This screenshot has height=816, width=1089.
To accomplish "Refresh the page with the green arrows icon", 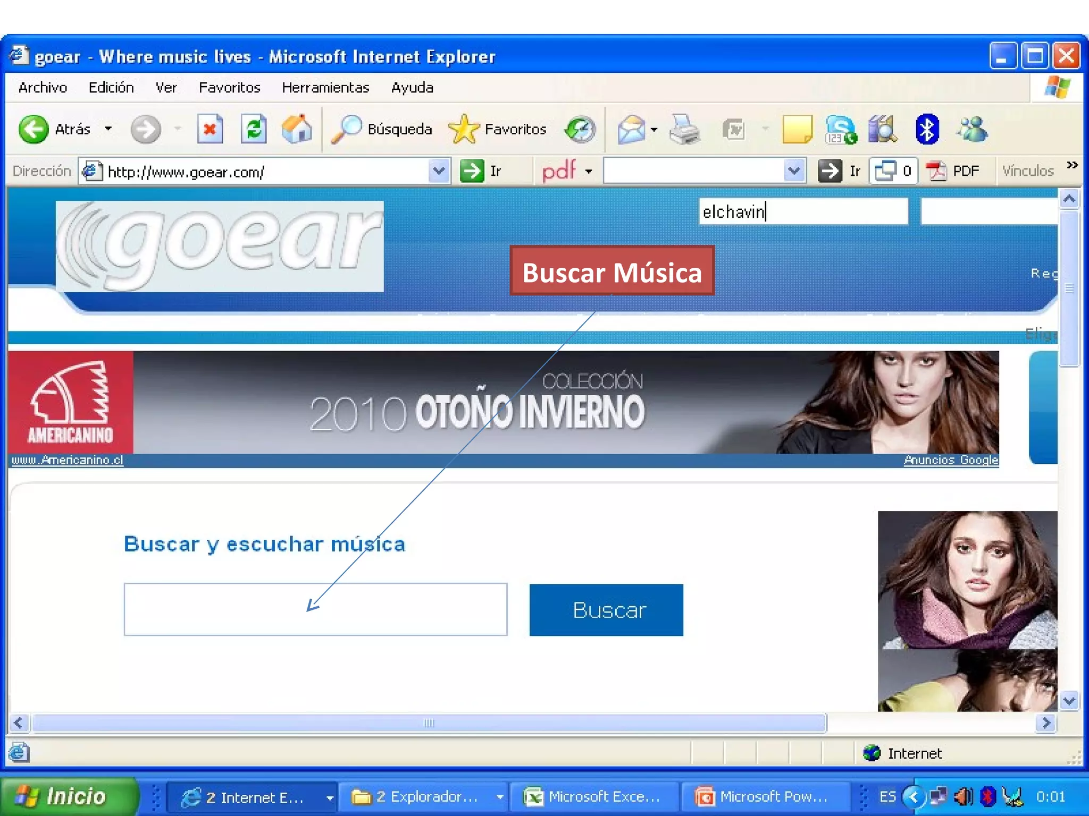I will pos(253,129).
